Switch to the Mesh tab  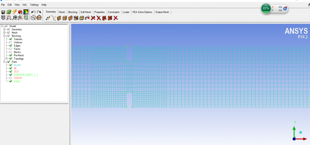(62, 12)
